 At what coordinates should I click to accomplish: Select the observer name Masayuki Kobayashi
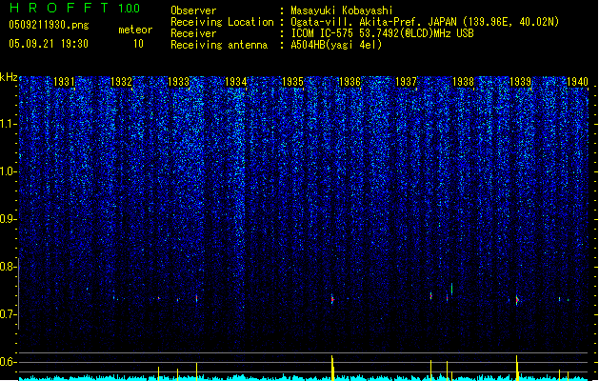pyautogui.click(x=342, y=10)
